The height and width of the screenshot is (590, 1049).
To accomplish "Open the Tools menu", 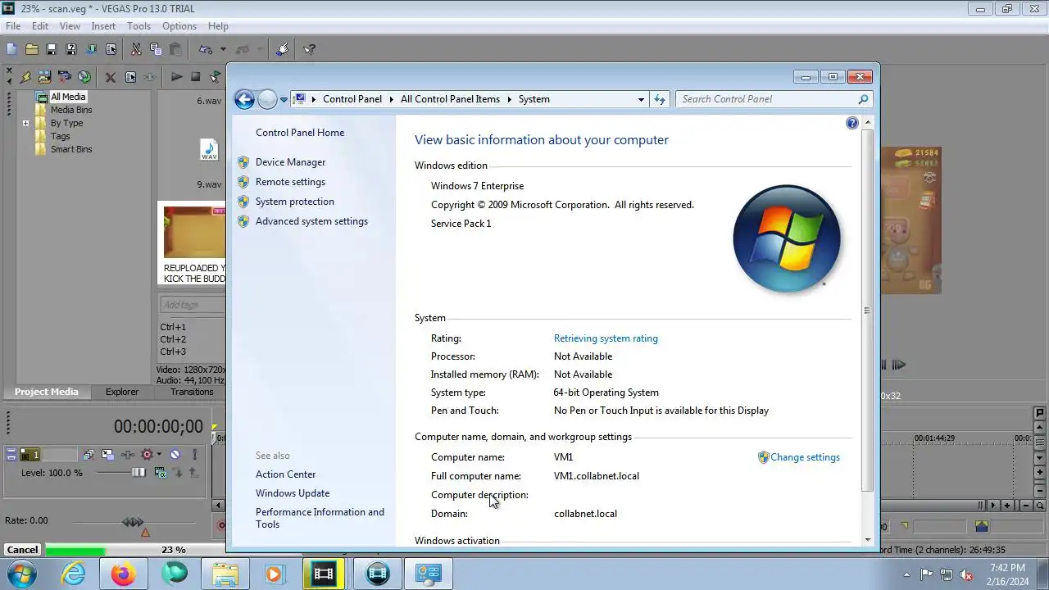I will click(139, 26).
